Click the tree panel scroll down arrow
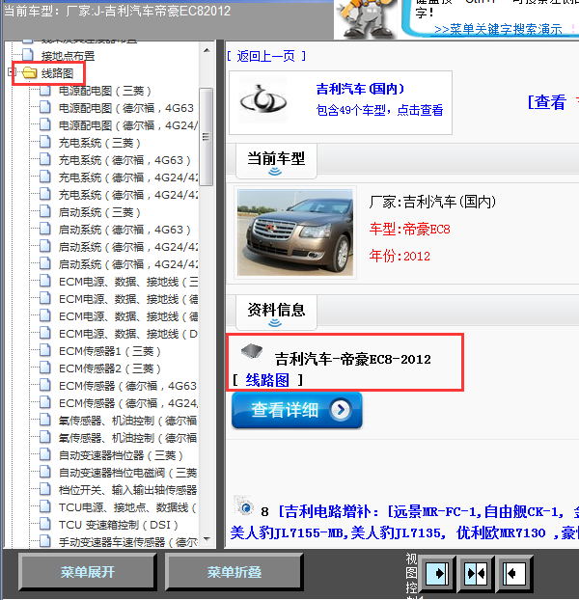 point(207,539)
